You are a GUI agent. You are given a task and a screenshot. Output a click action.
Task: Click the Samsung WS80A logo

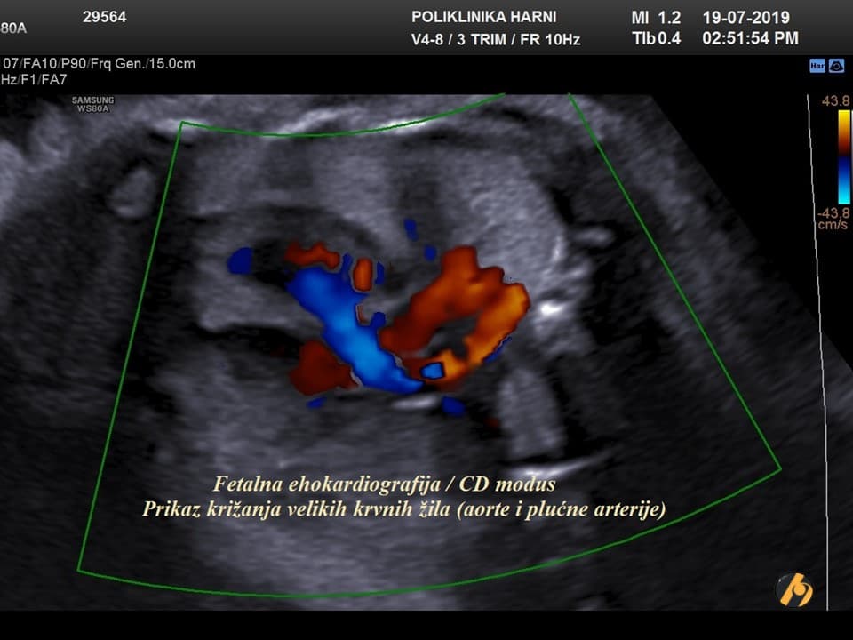[x=92, y=104]
